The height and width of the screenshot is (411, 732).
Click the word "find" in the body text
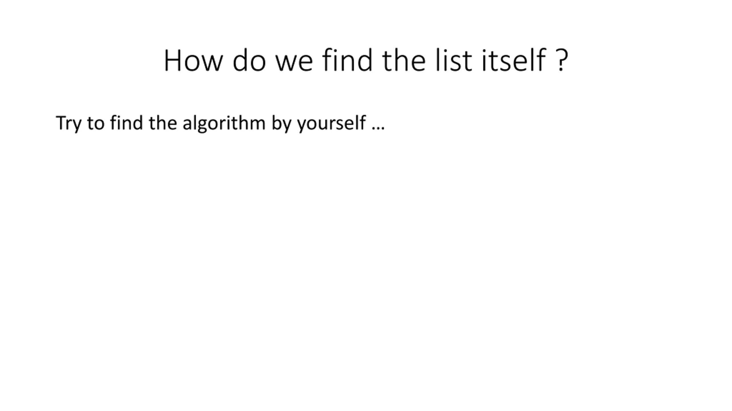click(126, 122)
